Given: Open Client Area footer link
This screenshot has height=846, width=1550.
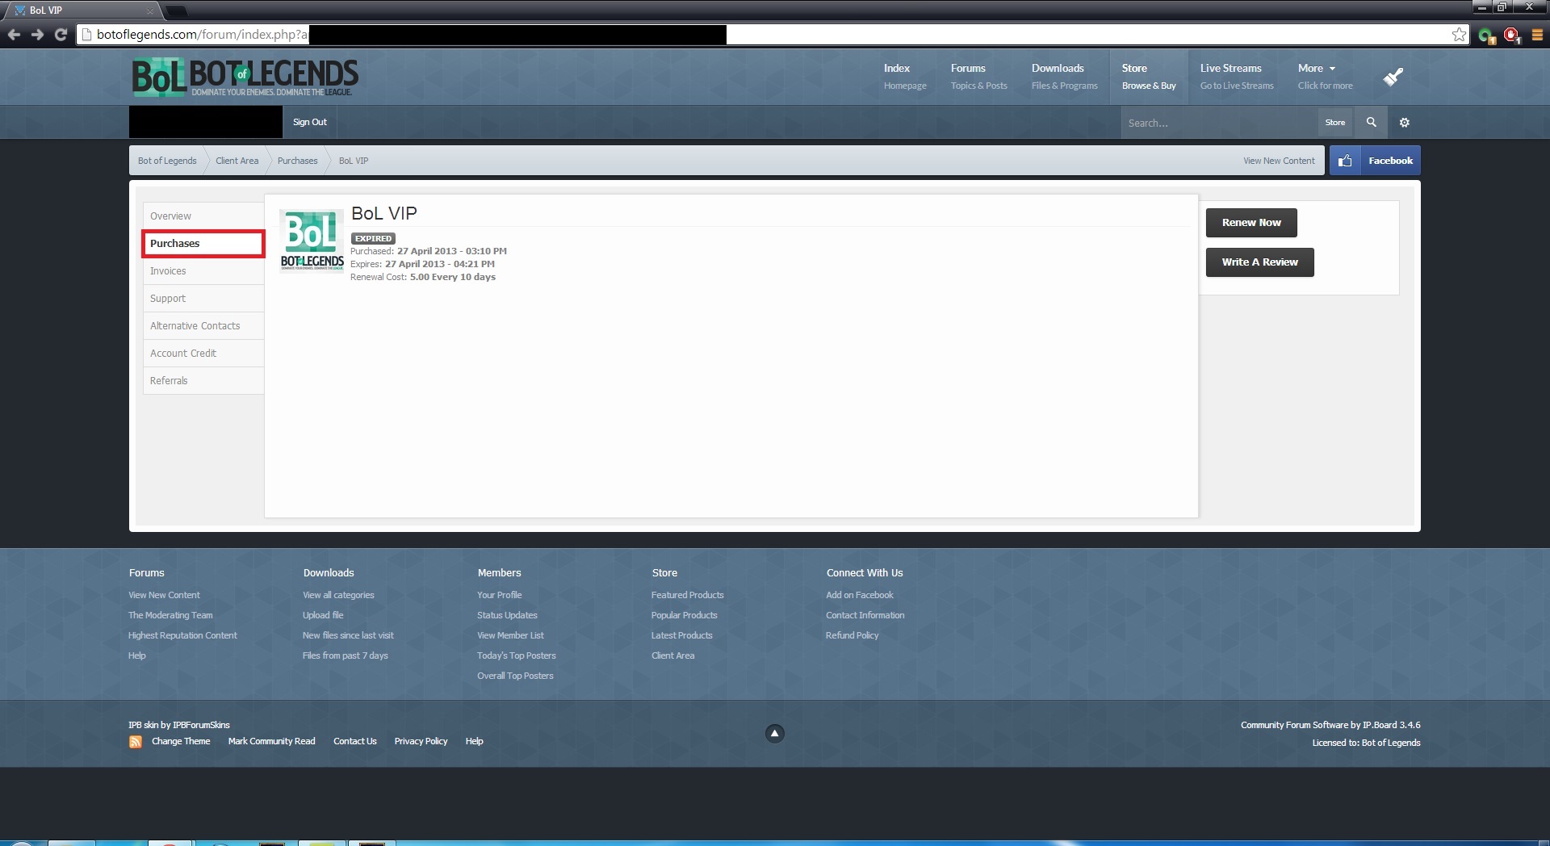Looking at the screenshot, I should tap(672, 655).
